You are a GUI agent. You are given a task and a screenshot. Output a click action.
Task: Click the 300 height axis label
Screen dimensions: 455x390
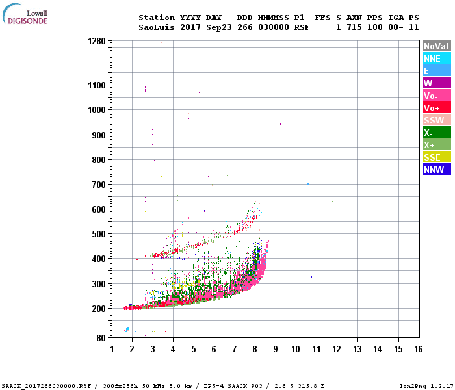(x=99, y=284)
